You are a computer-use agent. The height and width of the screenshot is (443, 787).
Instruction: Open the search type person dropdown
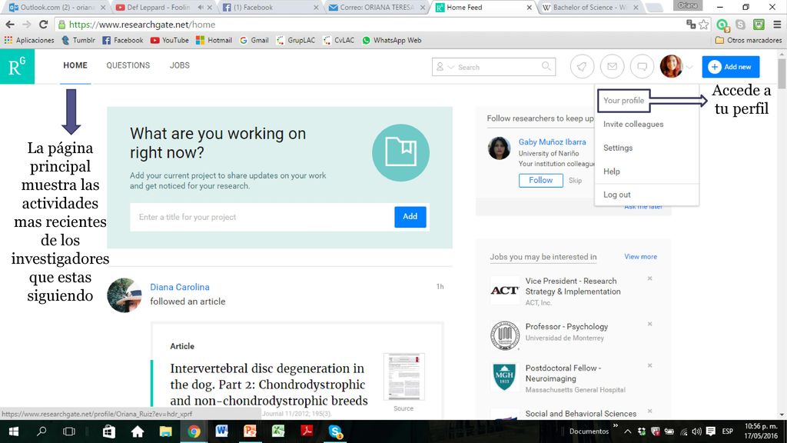[444, 67]
